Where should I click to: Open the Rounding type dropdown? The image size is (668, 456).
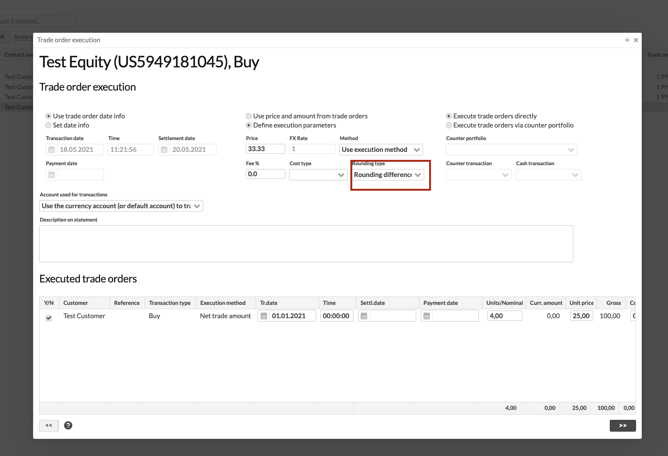point(388,175)
